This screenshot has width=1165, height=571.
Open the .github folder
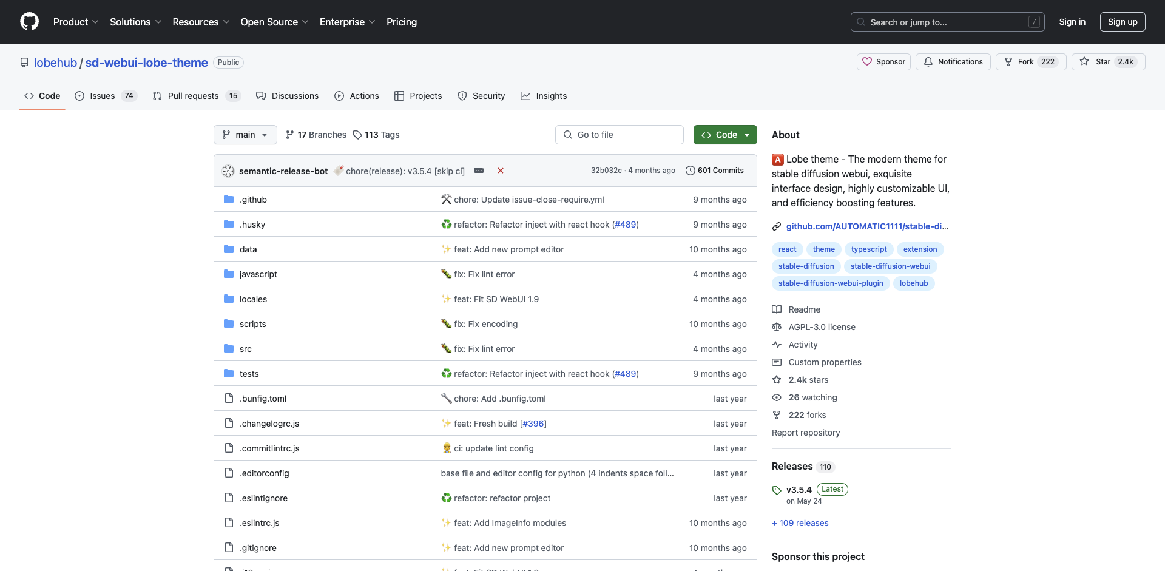(253, 200)
